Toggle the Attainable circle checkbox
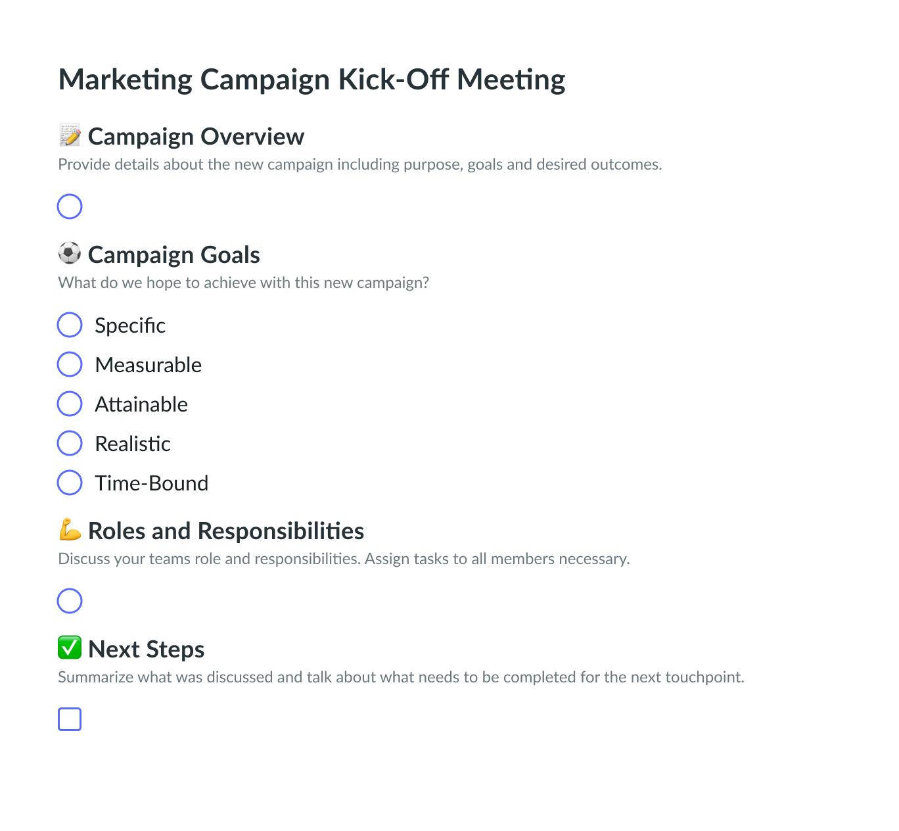899x831 pixels. coord(70,404)
